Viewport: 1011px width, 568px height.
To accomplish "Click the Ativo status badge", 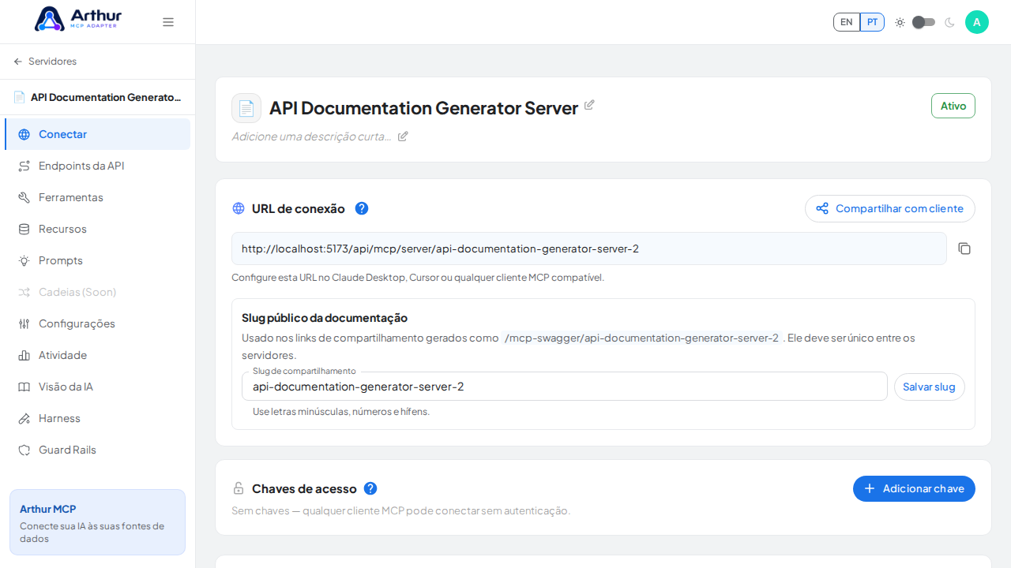I will pyautogui.click(x=953, y=106).
